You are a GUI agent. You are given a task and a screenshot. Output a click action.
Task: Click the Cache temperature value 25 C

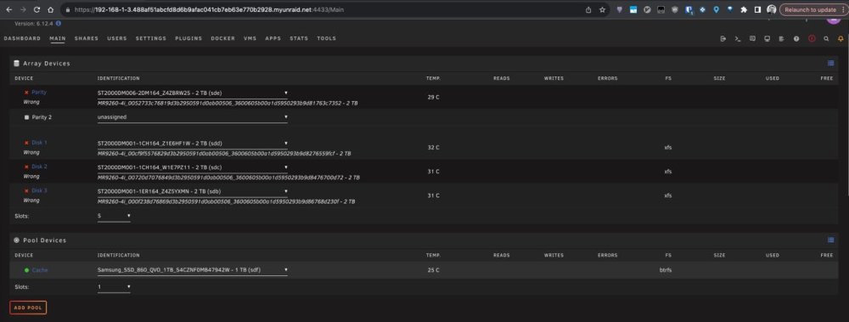tap(433, 270)
